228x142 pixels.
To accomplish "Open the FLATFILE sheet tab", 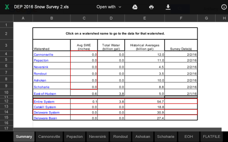I will [211, 137].
